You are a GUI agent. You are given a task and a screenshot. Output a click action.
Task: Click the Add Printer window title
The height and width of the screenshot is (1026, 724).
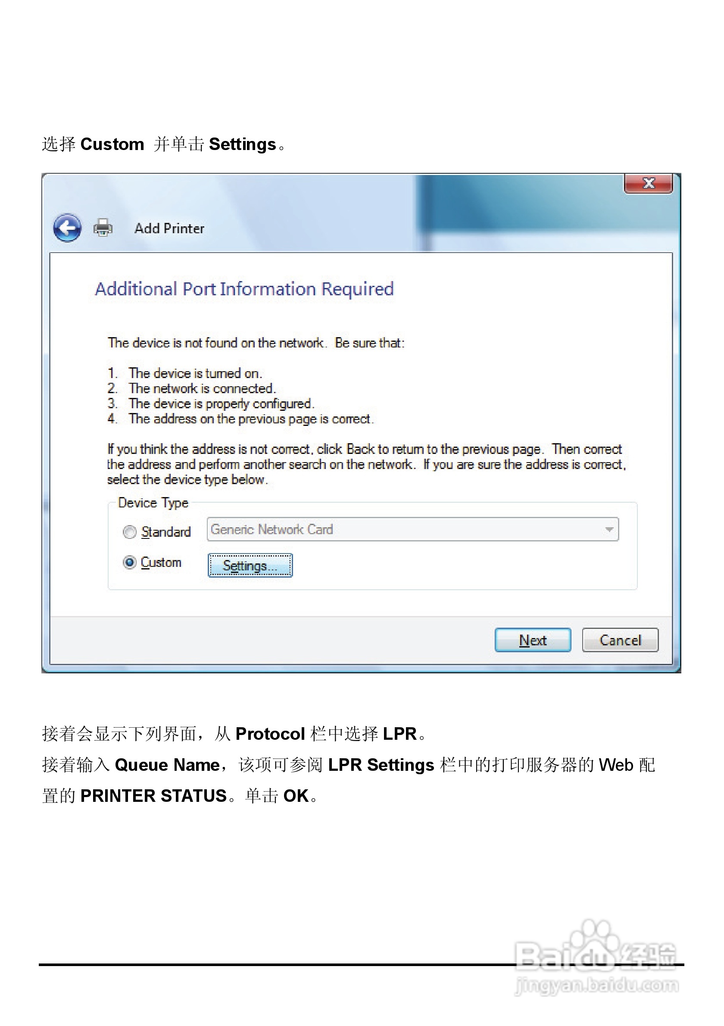(x=169, y=228)
